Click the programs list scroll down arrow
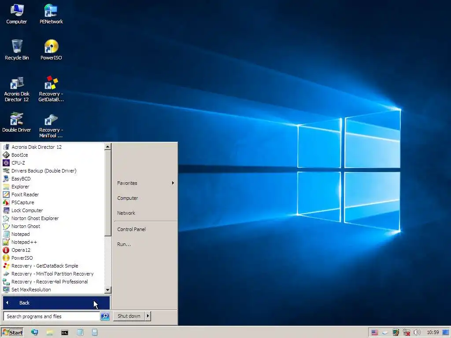The image size is (451, 338). (107, 290)
